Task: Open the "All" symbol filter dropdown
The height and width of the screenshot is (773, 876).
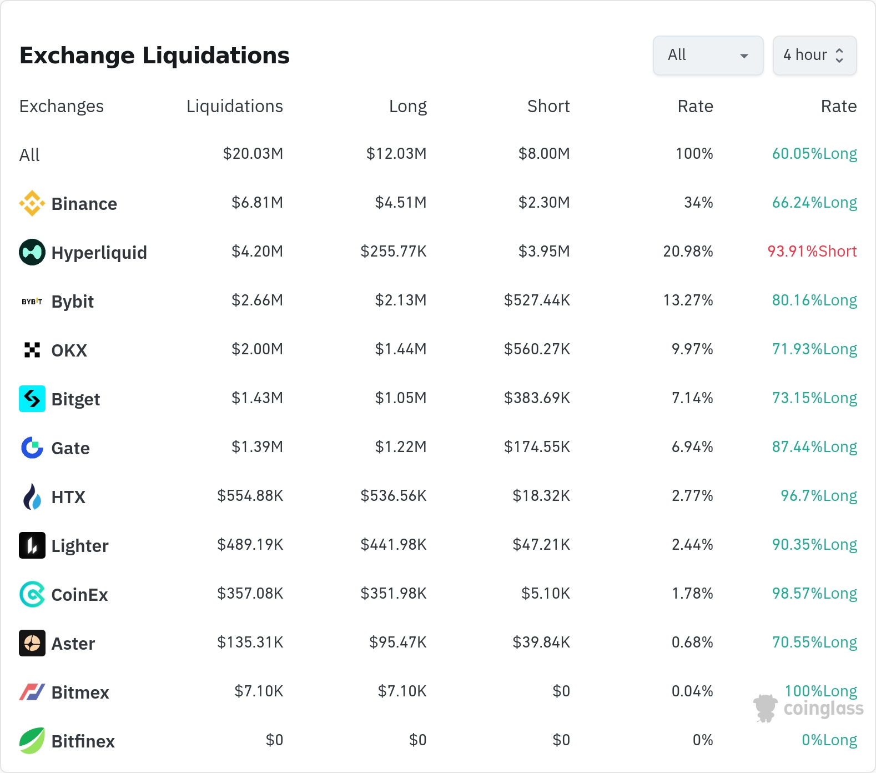Action: (708, 56)
